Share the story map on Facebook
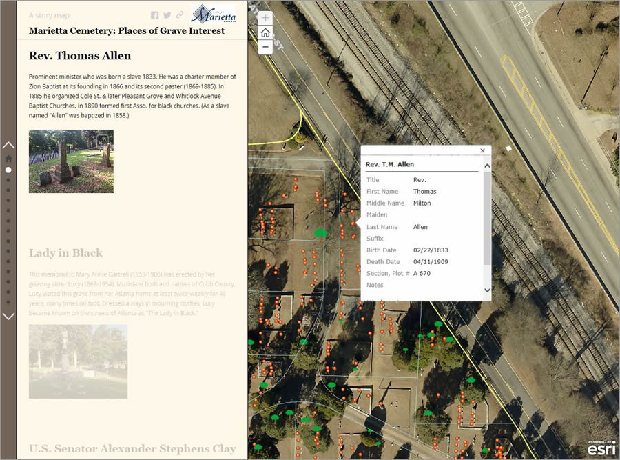620x460 pixels. tap(154, 15)
